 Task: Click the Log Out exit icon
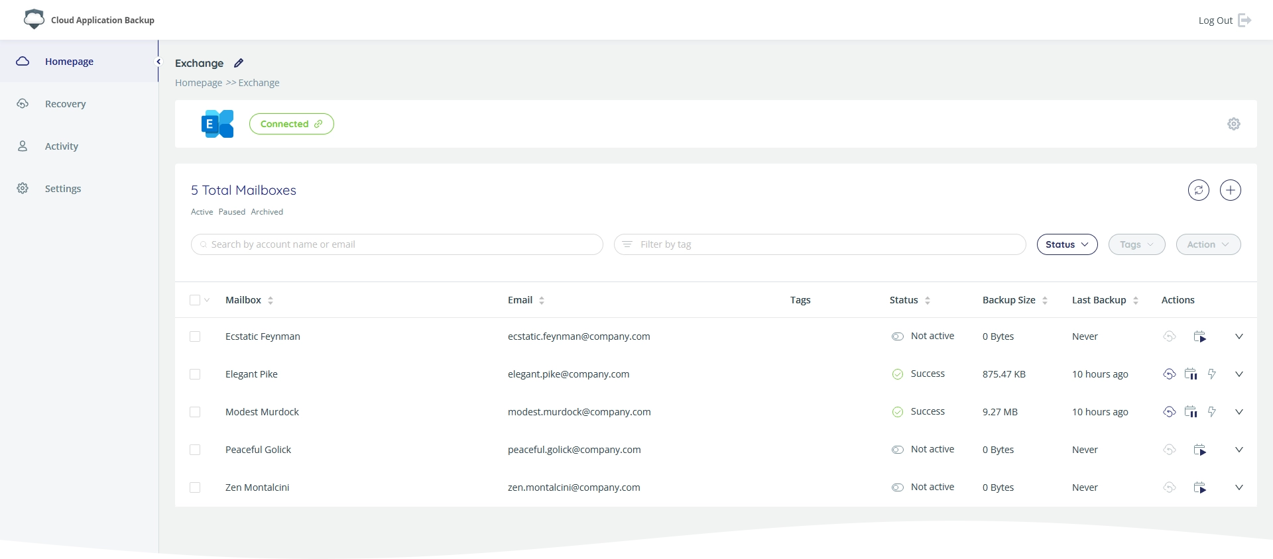[1244, 20]
